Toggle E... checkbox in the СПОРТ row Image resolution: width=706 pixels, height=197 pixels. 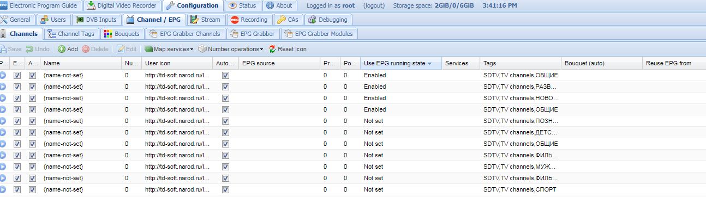[x=17, y=189]
